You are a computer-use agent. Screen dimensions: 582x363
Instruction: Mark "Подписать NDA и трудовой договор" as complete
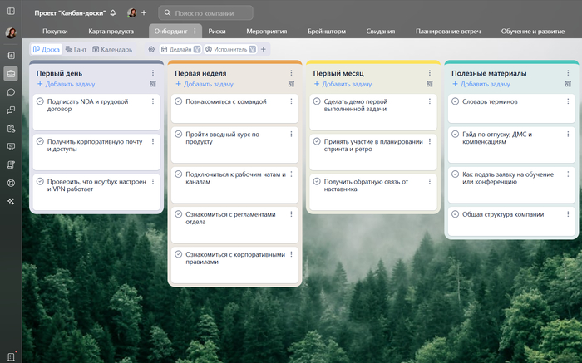coord(40,101)
